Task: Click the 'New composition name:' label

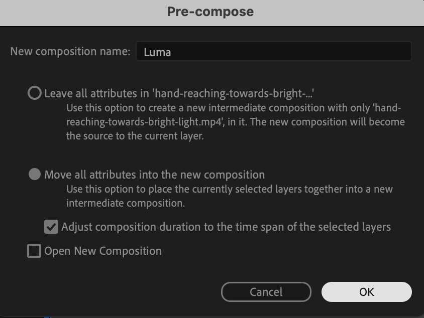Action: 70,52
